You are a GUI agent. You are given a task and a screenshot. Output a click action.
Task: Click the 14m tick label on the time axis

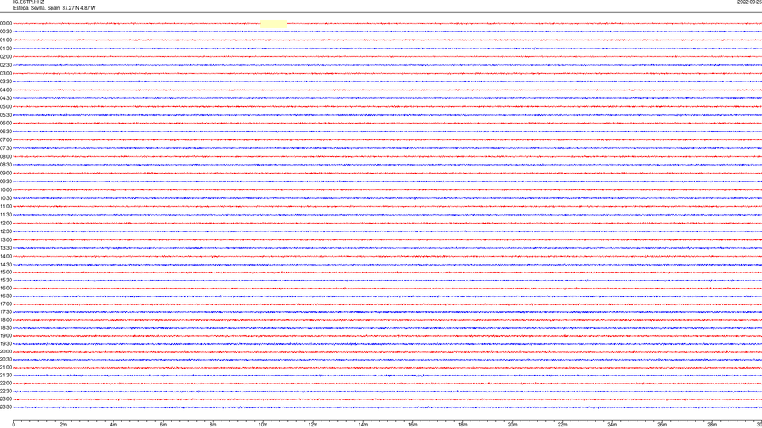pyautogui.click(x=363, y=425)
